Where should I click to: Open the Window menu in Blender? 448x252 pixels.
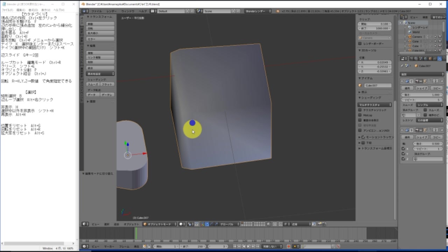(128, 11)
